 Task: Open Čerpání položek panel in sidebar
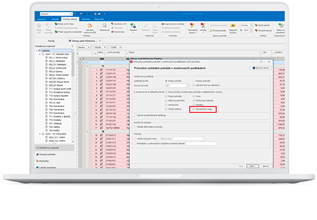(46, 154)
